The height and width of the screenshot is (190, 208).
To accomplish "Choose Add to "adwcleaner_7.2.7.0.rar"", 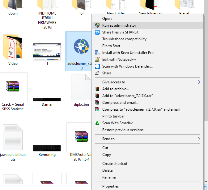I will pyautogui.click(x=147, y=96).
